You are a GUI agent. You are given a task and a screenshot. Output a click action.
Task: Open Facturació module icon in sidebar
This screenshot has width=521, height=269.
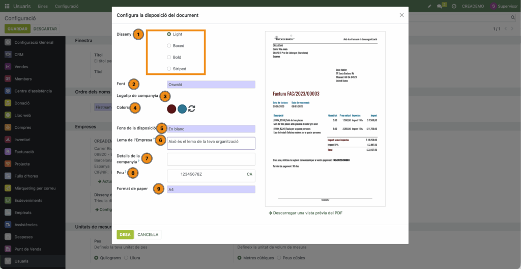tap(8, 152)
